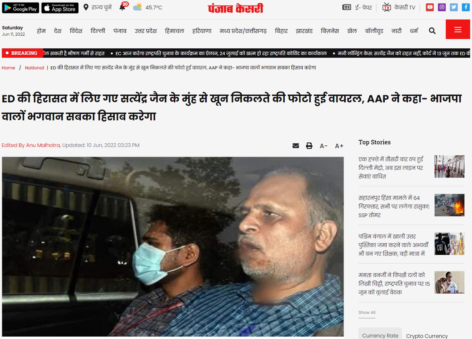Screen dimensions: 472x339
Task: Open the notification bell icon
Action: pyautogui.click(x=122, y=7)
